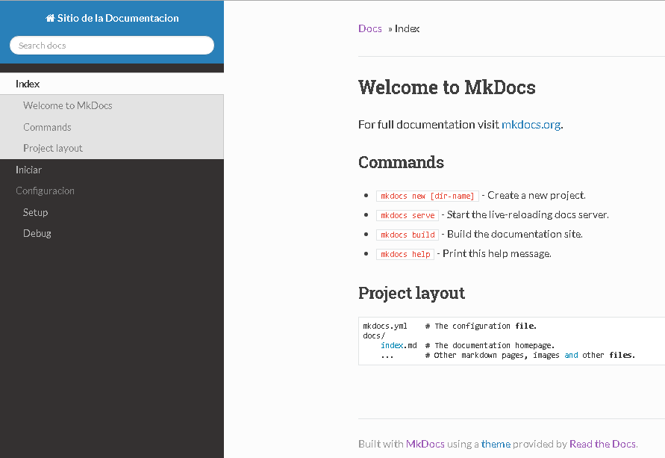Open the Debug page from sidebar
Image resolution: width=665 pixels, height=458 pixels.
pos(37,233)
